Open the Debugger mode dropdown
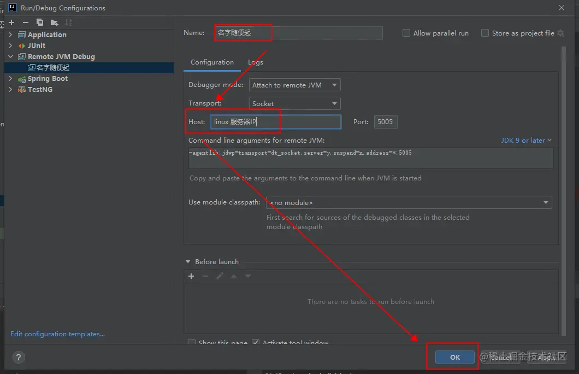579x374 pixels. (294, 85)
